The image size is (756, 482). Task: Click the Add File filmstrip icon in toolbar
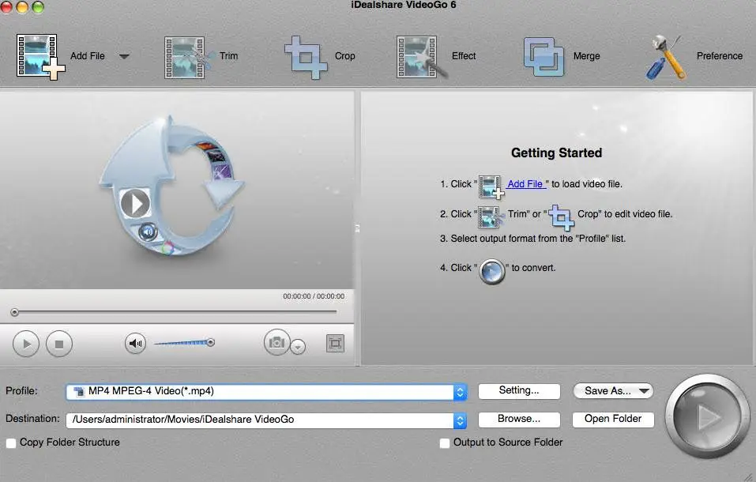click(x=40, y=56)
